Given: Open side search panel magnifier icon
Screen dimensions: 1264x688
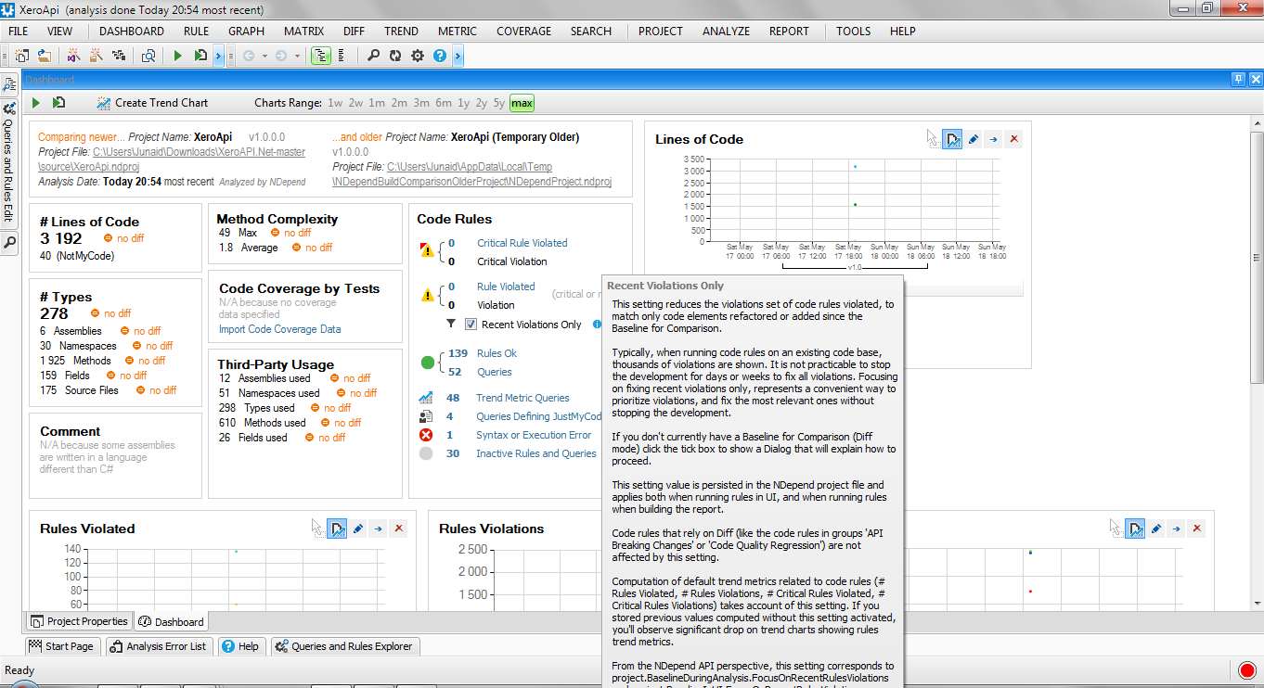Looking at the screenshot, I should [x=9, y=244].
